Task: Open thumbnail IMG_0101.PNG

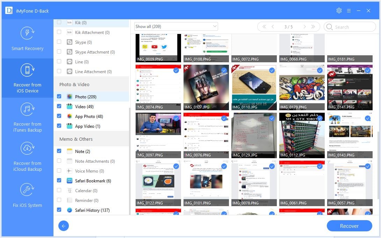Action: point(206,183)
